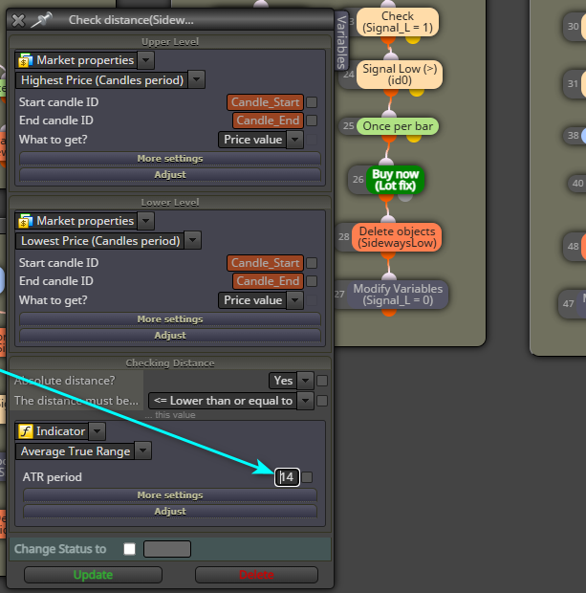Image resolution: width=586 pixels, height=593 pixels.
Task: Open the Absolute distance Yes dropdown
Action: (306, 381)
